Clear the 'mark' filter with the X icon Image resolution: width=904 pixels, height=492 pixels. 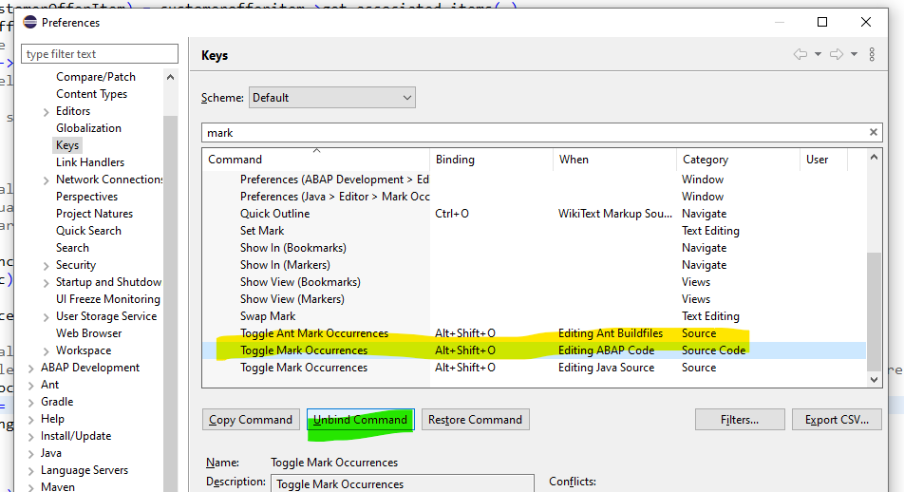coord(874,132)
